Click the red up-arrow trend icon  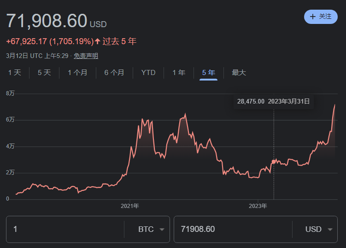[x=97, y=41]
